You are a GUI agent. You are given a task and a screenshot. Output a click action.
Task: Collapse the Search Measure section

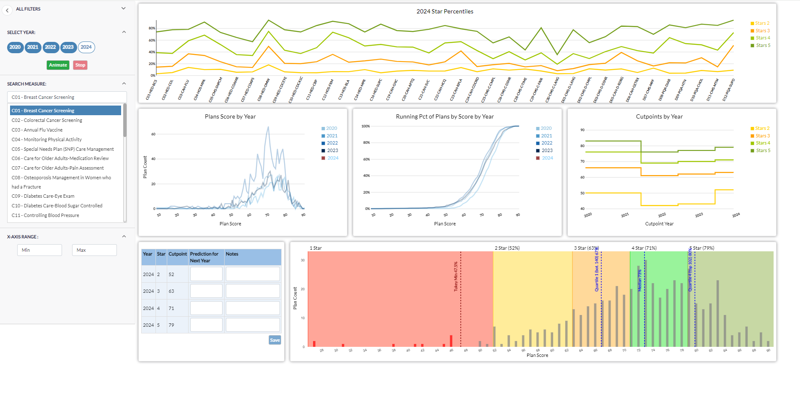coord(124,84)
